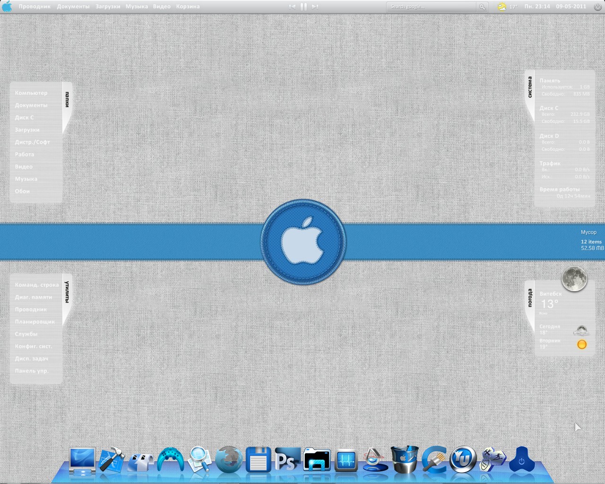The width and height of the screenshot is (605, 484).
Task: Click the clock showing 23:14
Action: point(537,7)
